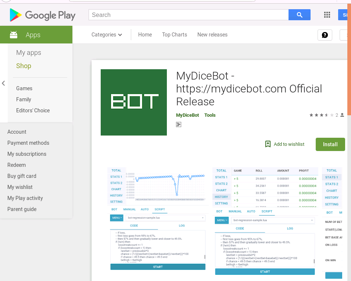Click Redeem link
The width and height of the screenshot is (351, 281).
[17, 165]
